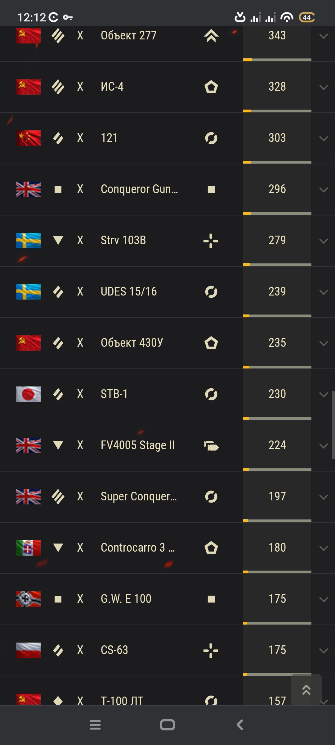Screen dimensions: 335x745
Task: Expand the ИС-4 row details chevron
Action: (324, 87)
